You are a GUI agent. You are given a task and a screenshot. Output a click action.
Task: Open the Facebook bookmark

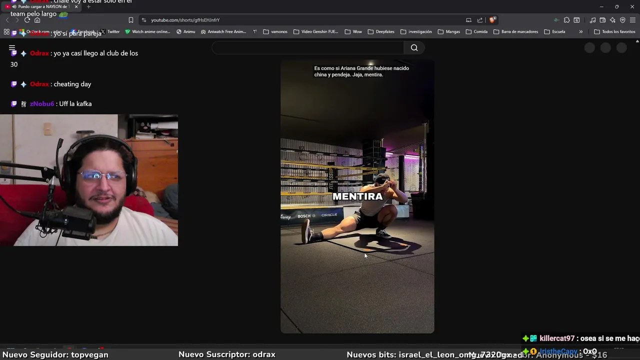[83, 31]
